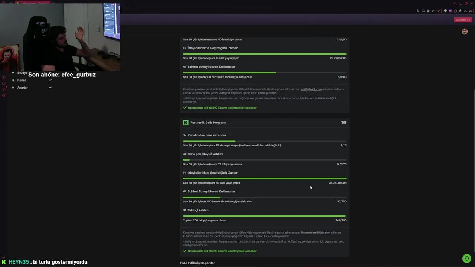The height and width of the screenshot is (267, 475).
Task: Open the purple extension icon in toolbar
Action: [450, 11]
